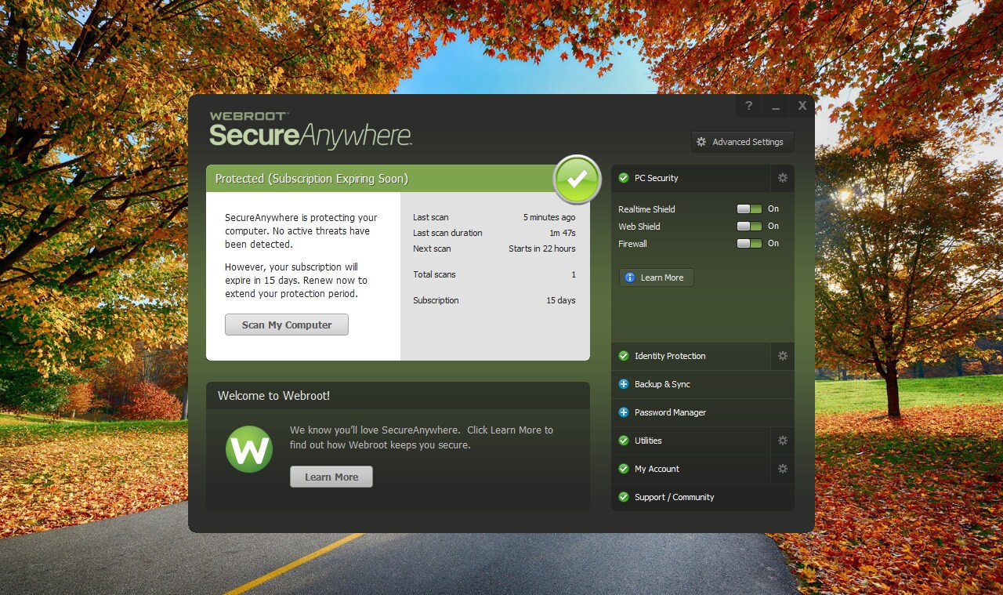Click the Utilities gear icon
Image resolution: width=1003 pixels, height=595 pixels.
coord(782,441)
